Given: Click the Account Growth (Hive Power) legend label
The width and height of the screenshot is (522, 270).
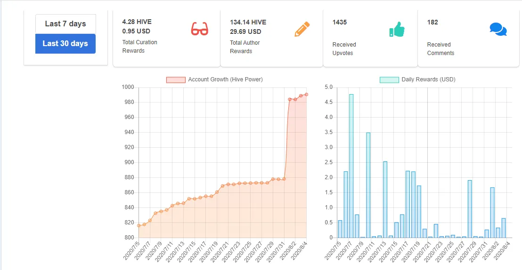Looking at the screenshot, I should pyautogui.click(x=225, y=79).
